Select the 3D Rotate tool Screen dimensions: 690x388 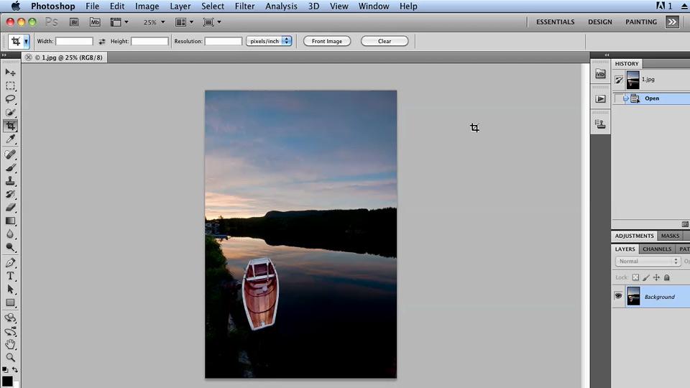10,318
